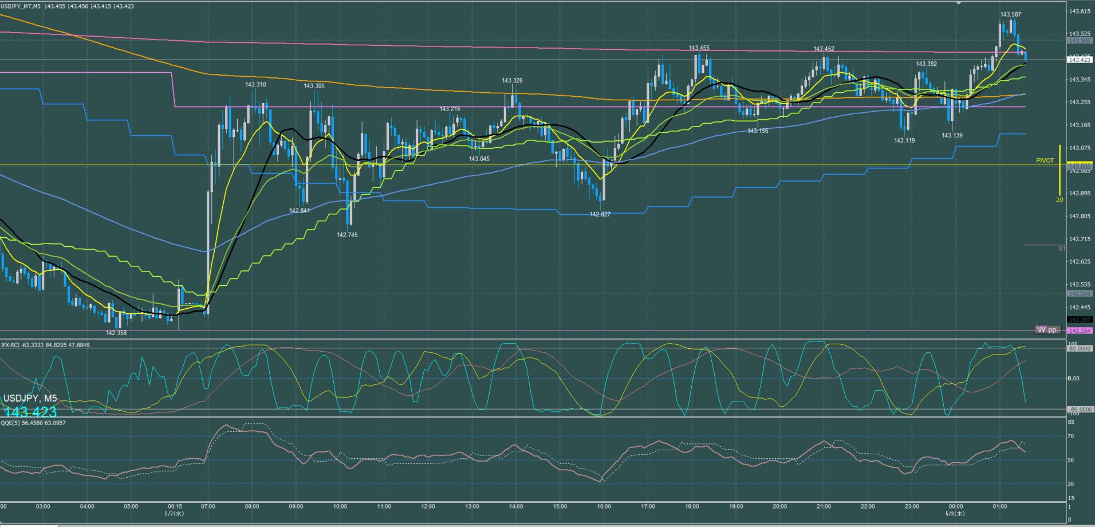The image size is (1095, 527).
Task: Select the 143.215 price label
Action: 450,109
